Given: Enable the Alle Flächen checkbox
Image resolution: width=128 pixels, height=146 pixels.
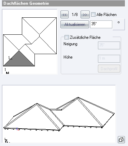Looking at the screenshot, I should [x=93, y=15].
